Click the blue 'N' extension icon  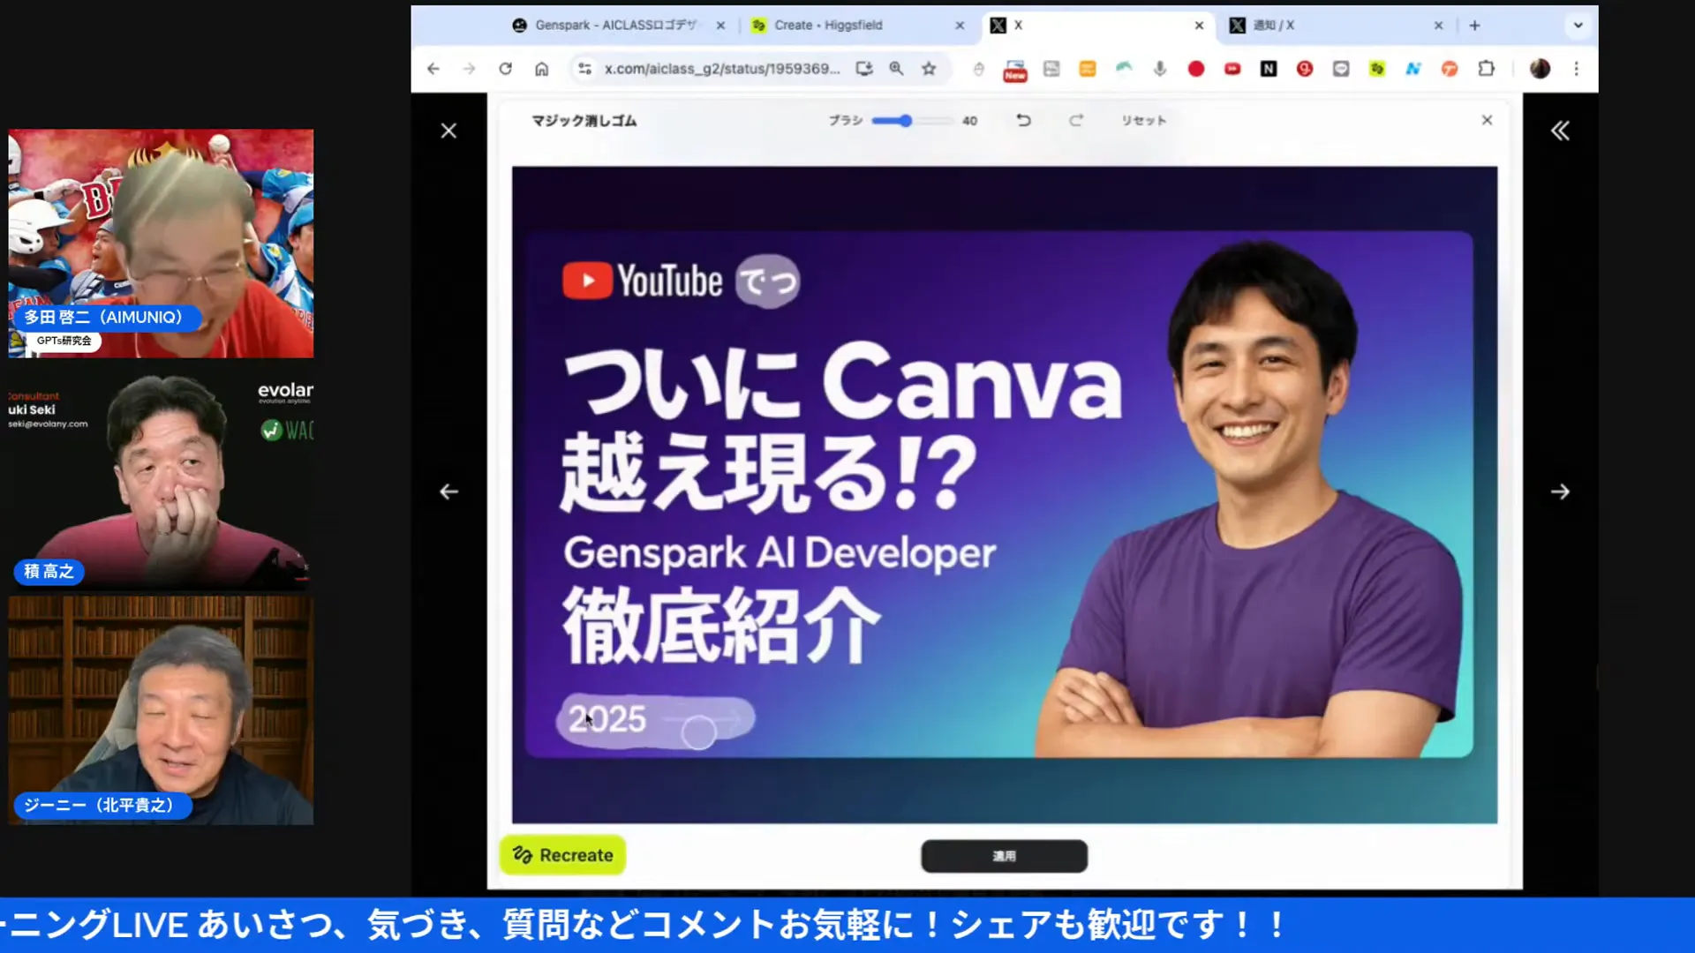1413,69
